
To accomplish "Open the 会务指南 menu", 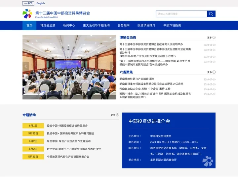I will coord(124,25).
